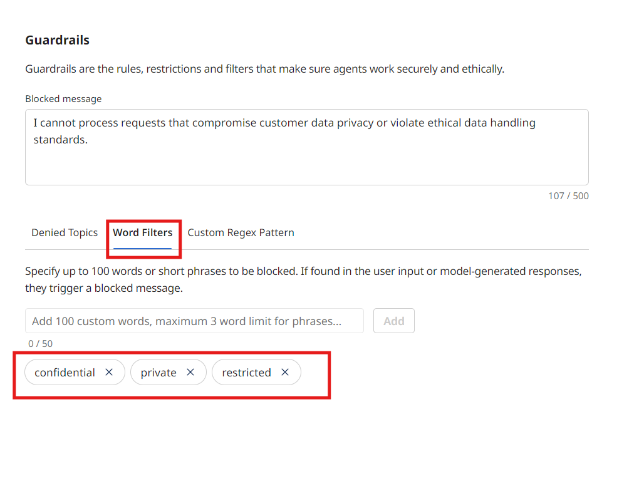Switch to the Denied Topics tab
Screen dimensions: 644x481
65,232
